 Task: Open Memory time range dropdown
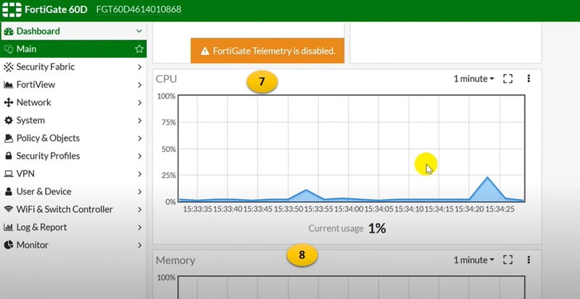(x=474, y=260)
